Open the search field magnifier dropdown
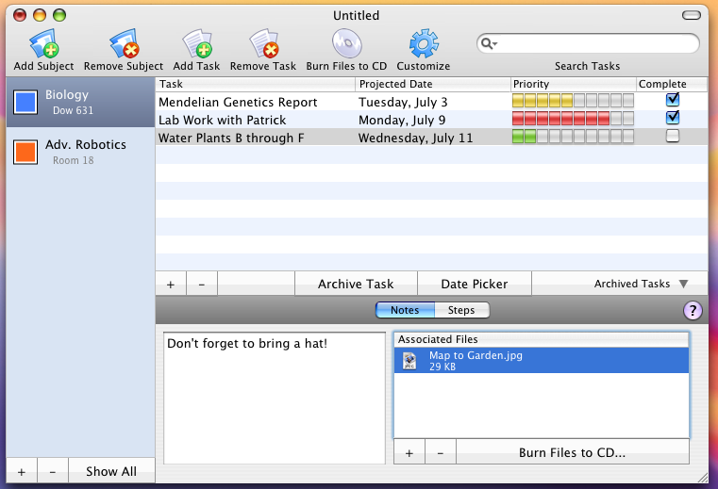The width and height of the screenshot is (718, 489). [489, 43]
